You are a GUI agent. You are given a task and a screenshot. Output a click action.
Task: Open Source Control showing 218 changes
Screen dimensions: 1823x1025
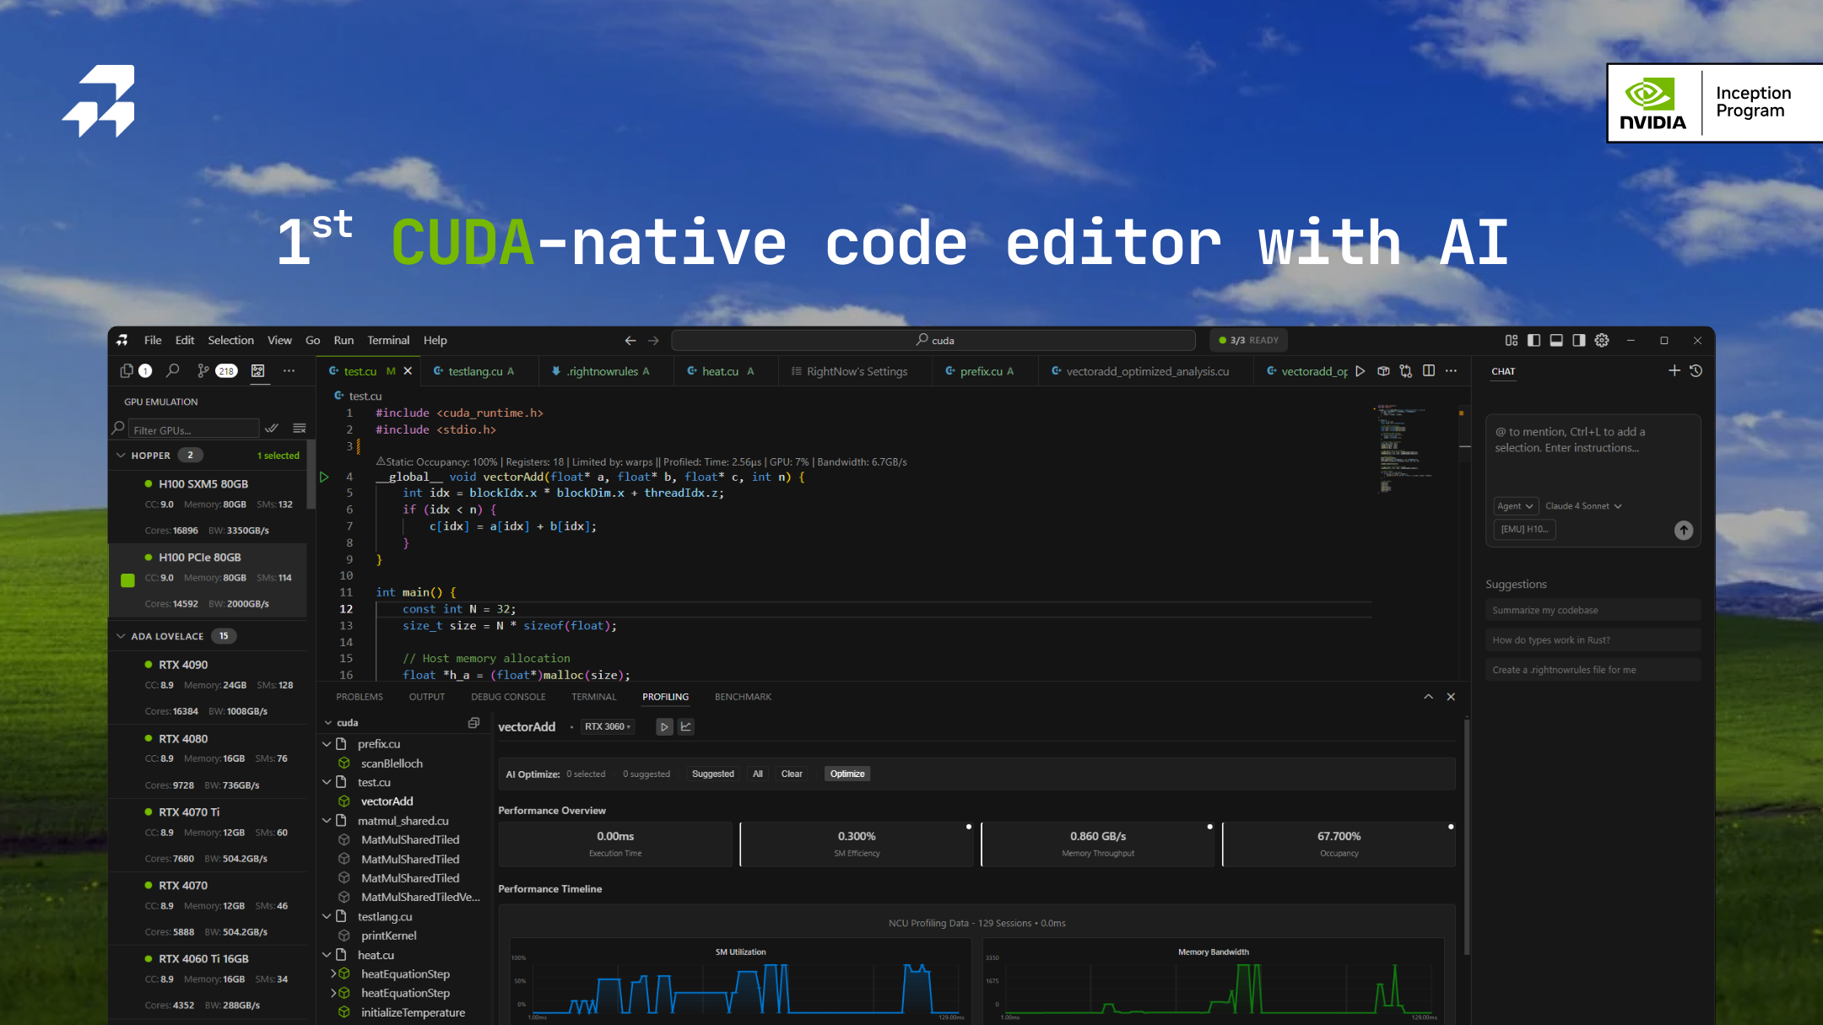pos(203,371)
